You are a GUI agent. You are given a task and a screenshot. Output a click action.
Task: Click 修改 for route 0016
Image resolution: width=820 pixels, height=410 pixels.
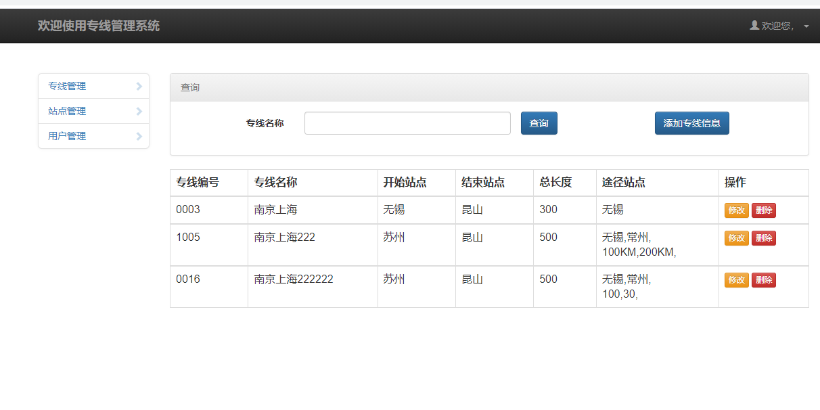737,280
